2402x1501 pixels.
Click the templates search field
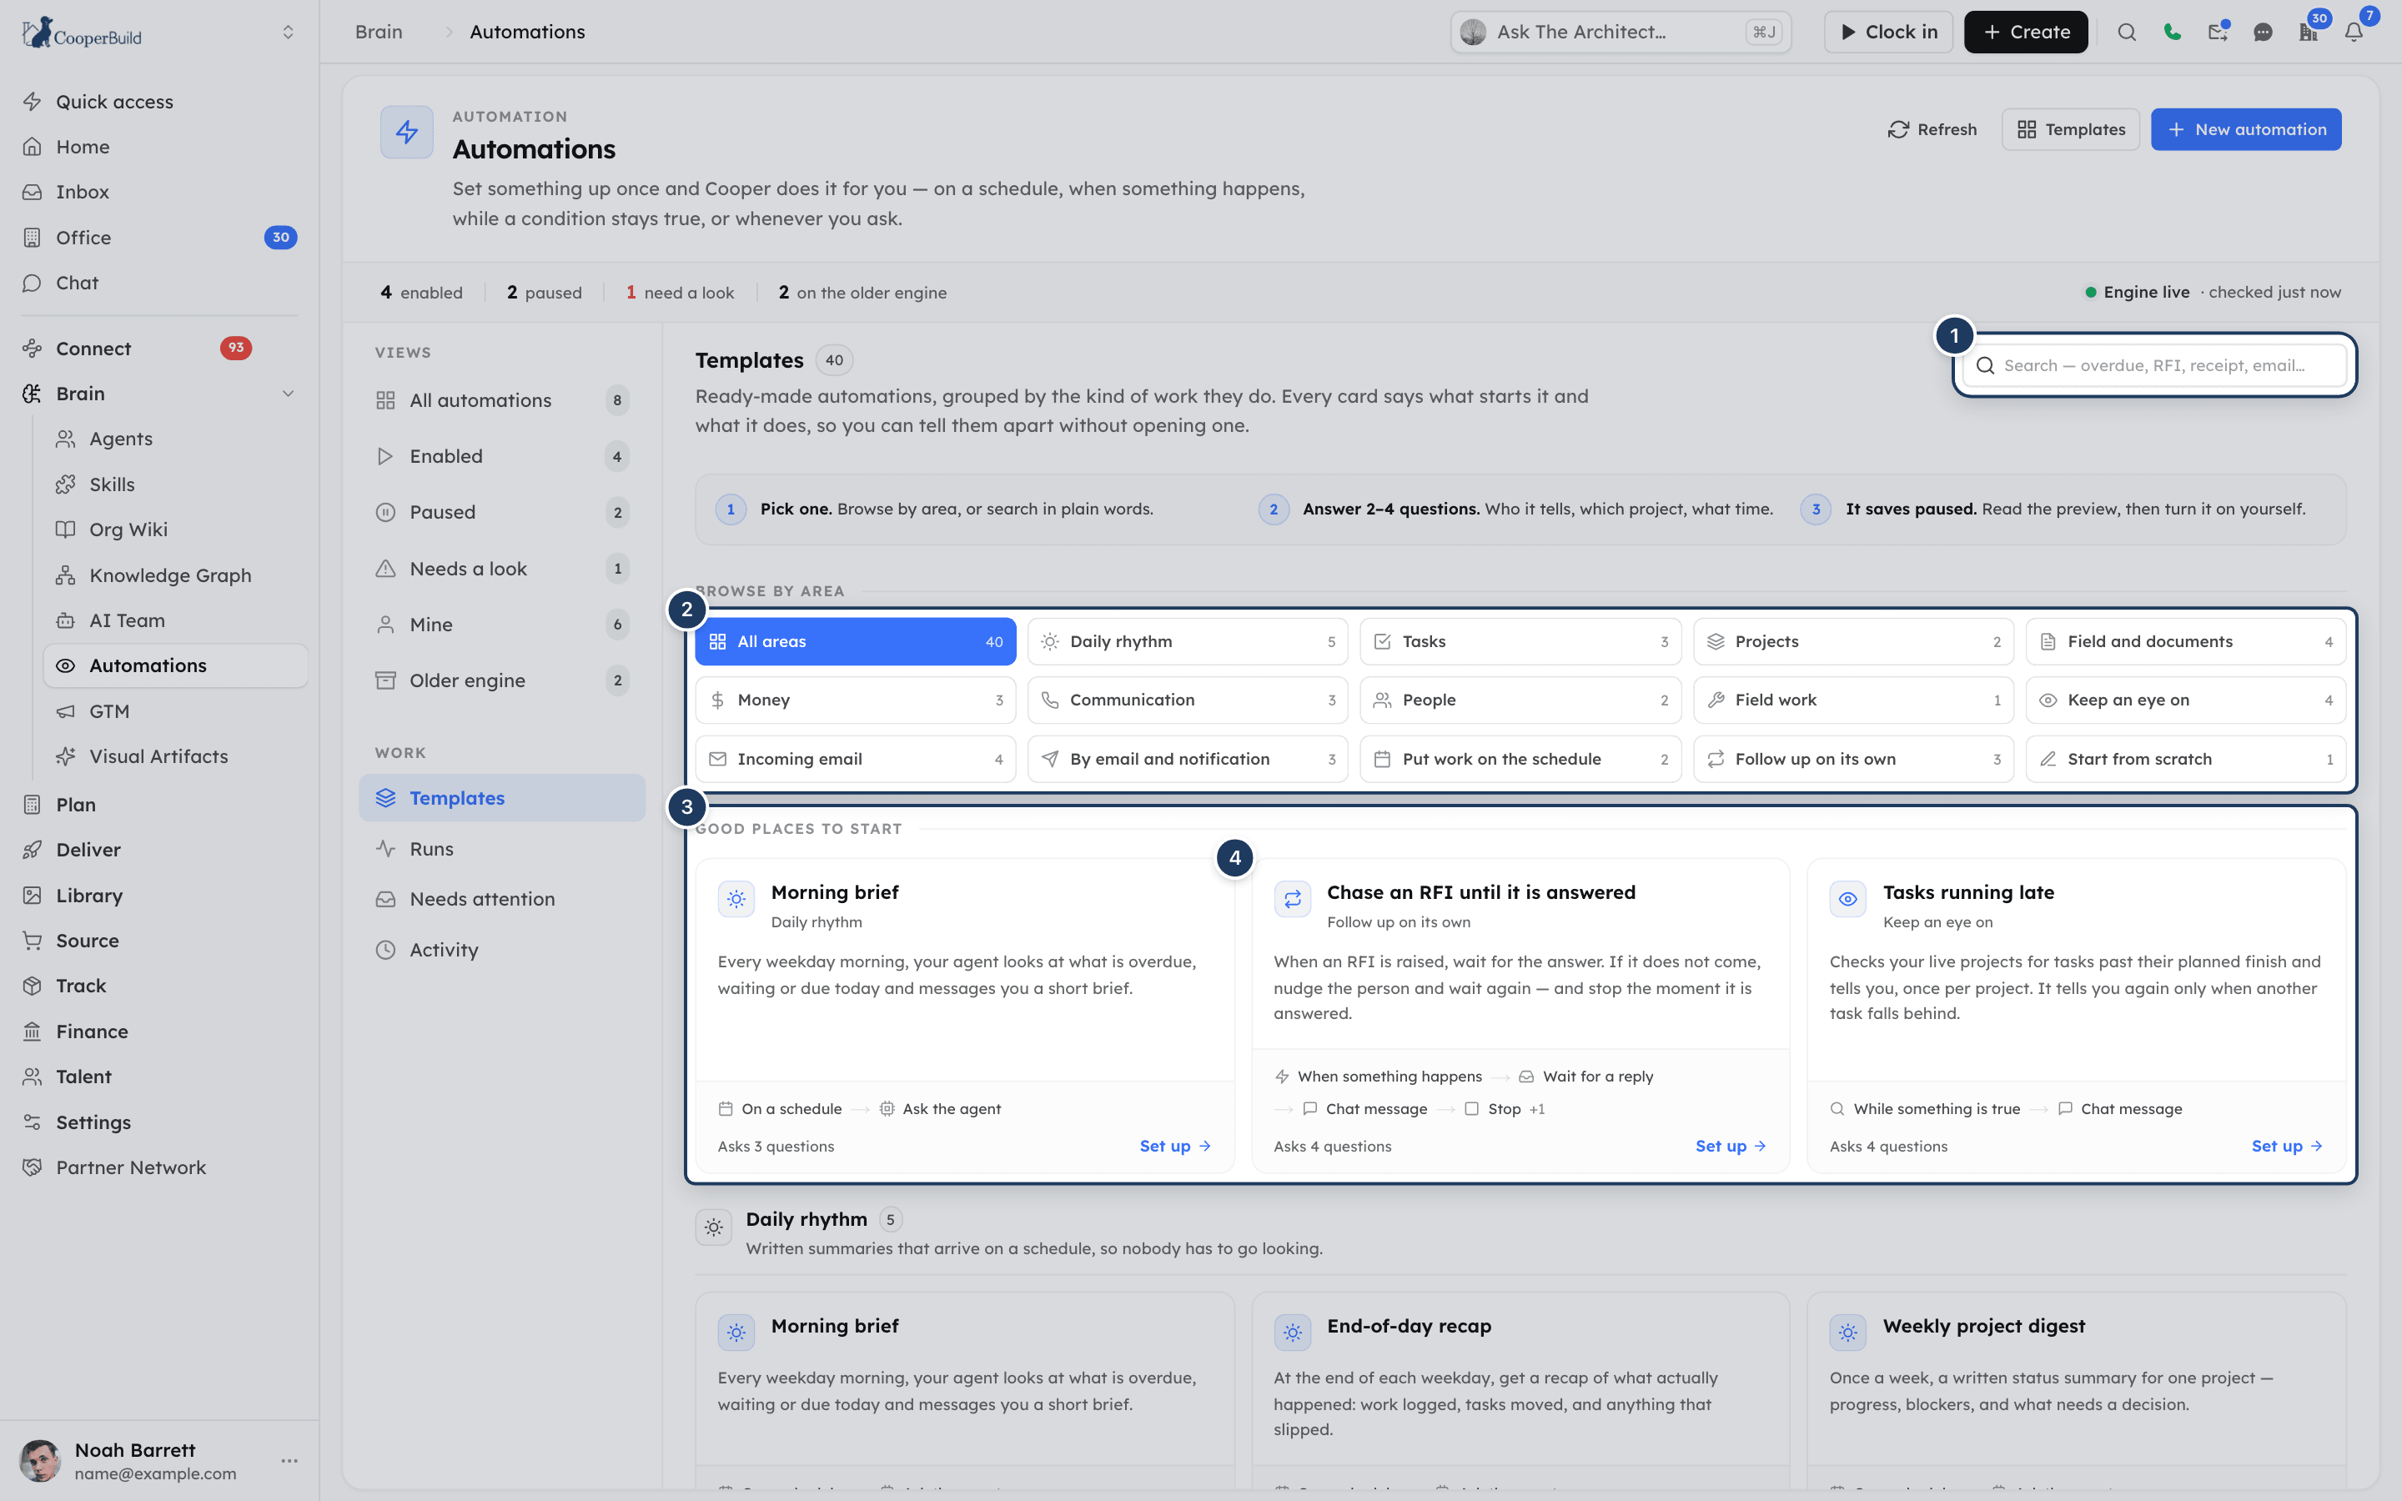[x=2155, y=365]
